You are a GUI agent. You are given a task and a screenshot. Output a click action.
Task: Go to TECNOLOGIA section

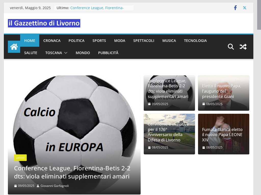[195, 41]
